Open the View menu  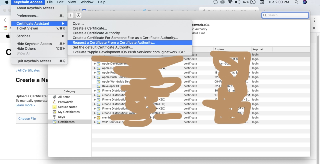(x=72, y=2)
